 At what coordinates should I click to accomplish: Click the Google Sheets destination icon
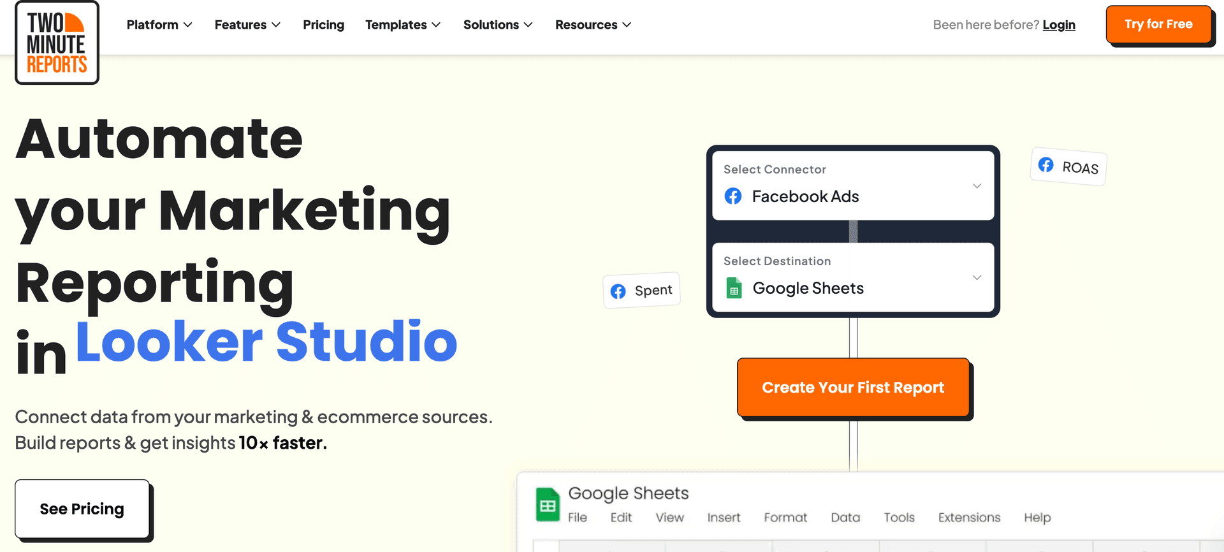734,288
